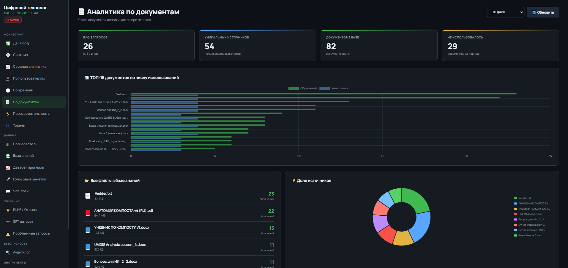
Task: Open the 30 дней period dropdown
Action: tap(505, 12)
